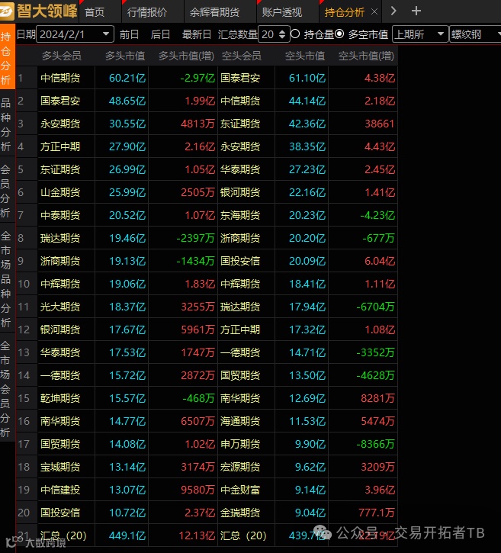
Task: Show more tabs with the right chevron
Action: [x=393, y=11]
